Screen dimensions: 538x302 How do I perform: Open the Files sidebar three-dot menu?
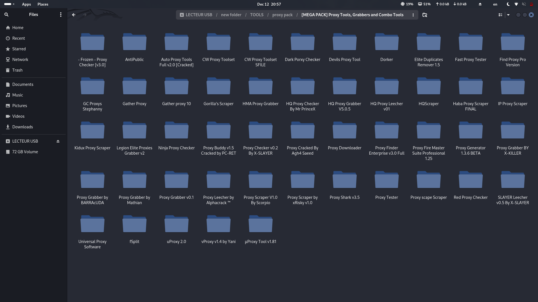[x=61, y=15]
